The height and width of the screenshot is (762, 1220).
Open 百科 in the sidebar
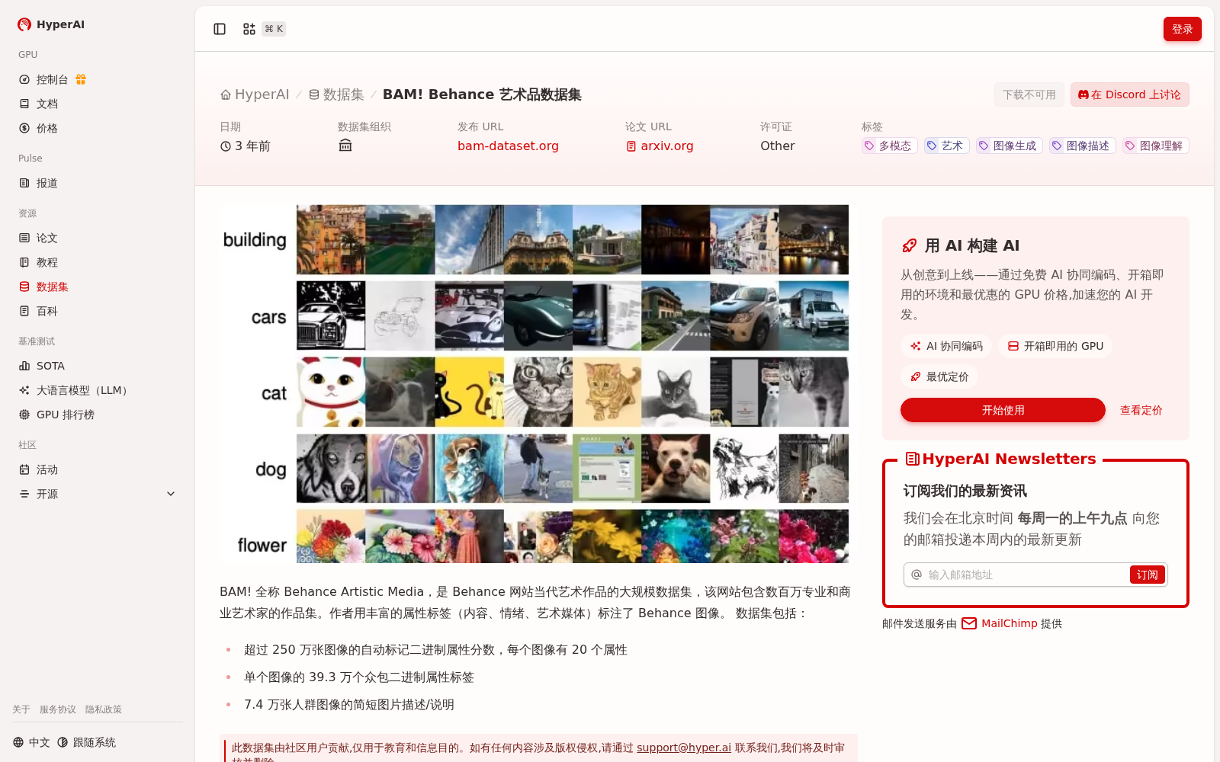pyautogui.click(x=98, y=311)
